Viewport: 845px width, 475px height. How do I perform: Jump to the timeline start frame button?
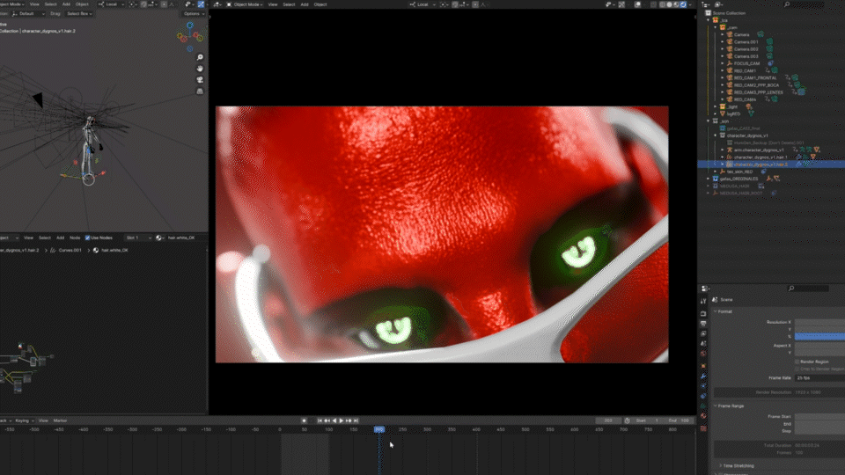[x=320, y=420]
